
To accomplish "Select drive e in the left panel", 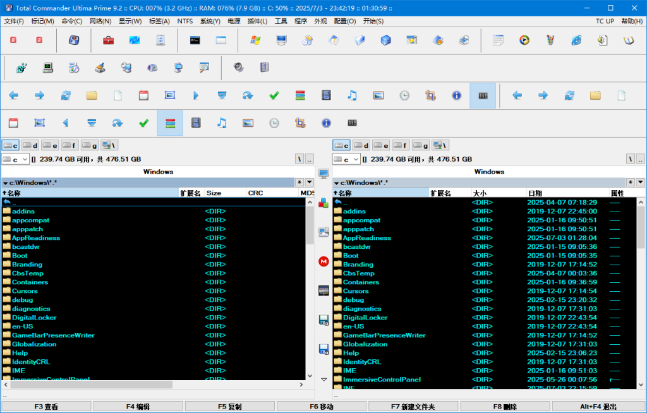I will point(50,145).
